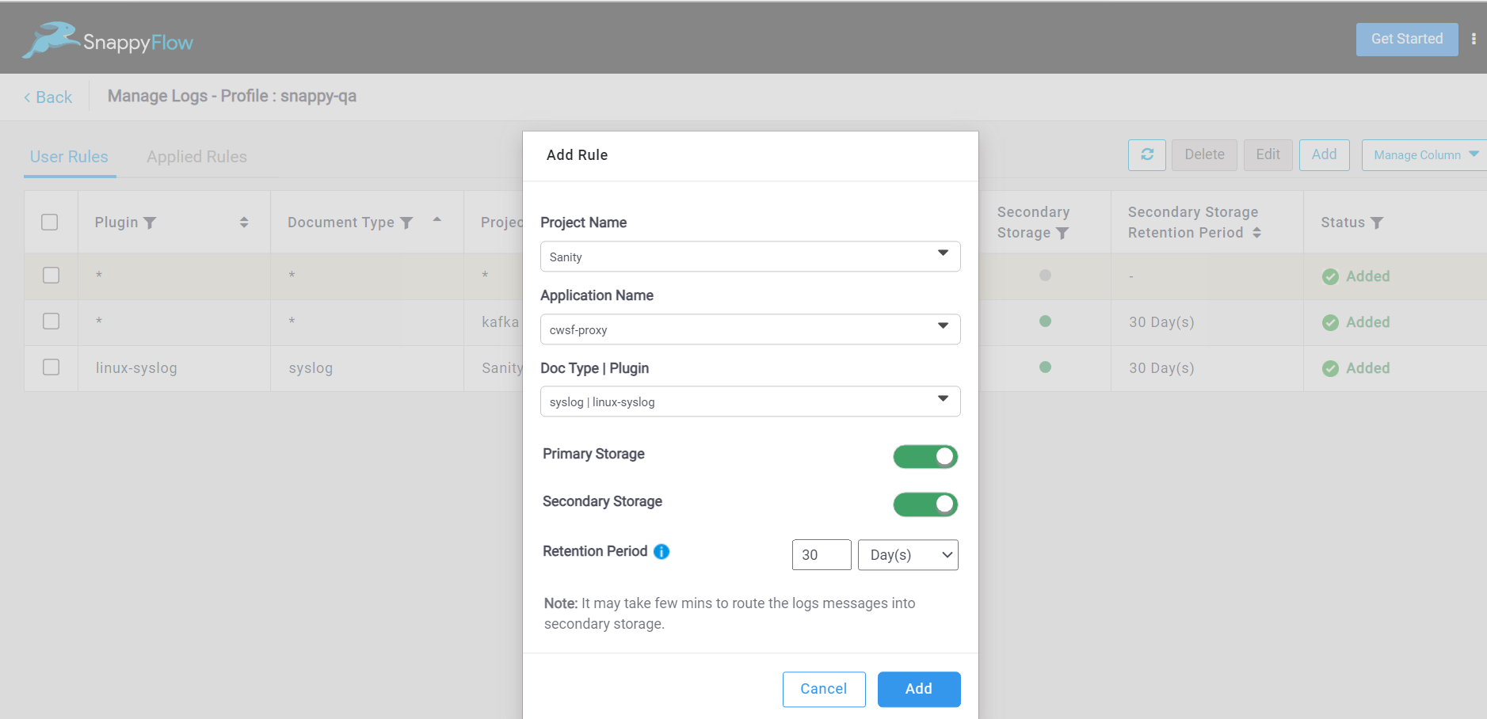Open the Status column filter icon
Viewport: 1487px width, 719px height.
tap(1377, 223)
